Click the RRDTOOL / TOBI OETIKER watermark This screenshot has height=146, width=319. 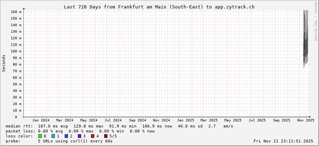(x=315, y=21)
